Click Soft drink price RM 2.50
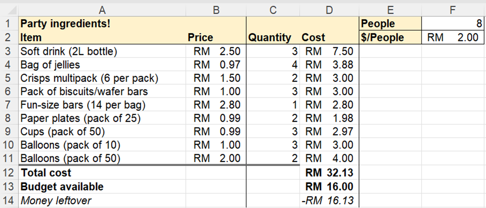The width and height of the screenshot is (486, 208). (216, 51)
